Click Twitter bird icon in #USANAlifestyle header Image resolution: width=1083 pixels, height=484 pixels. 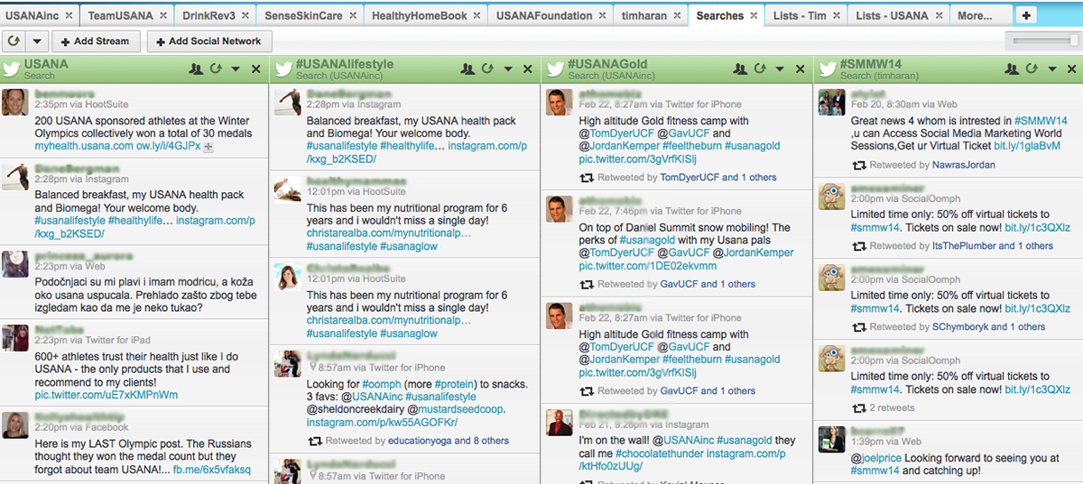point(283,68)
